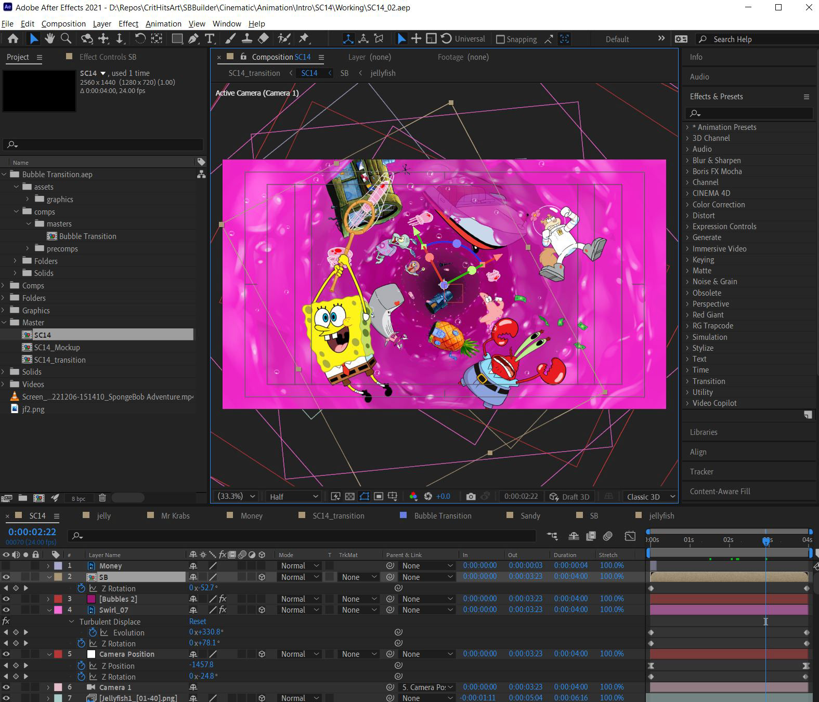
Task: Select the Zoom magnifier tool
Action: pyautogui.click(x=66, y=39)
